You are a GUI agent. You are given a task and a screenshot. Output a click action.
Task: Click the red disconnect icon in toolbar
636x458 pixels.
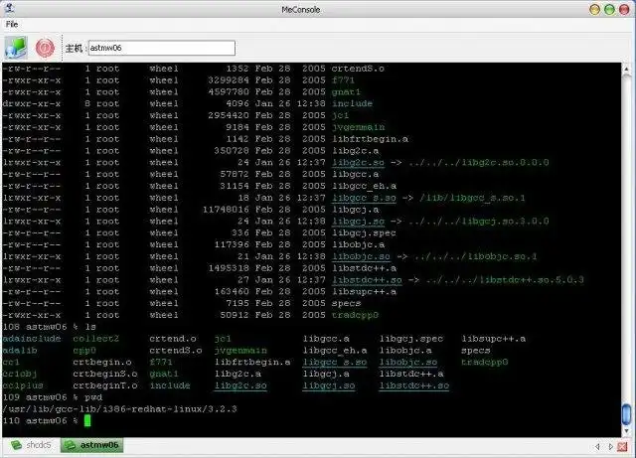[x=45, y=49]
